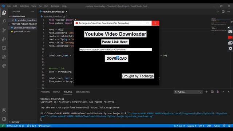Switch to the Debug Console tab

83,92
